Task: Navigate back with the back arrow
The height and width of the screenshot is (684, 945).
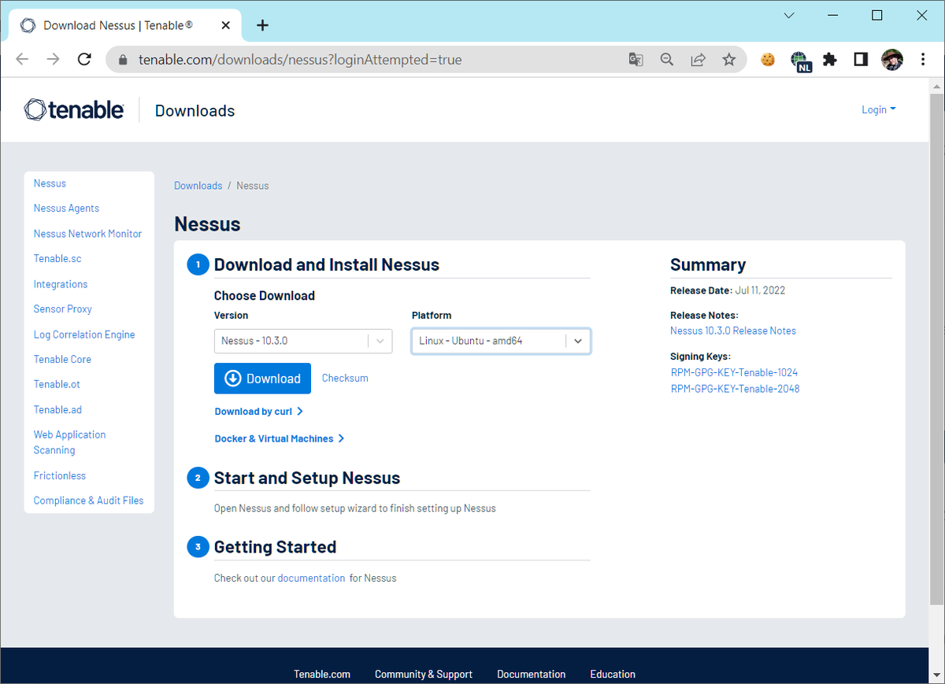Action: 21,59
